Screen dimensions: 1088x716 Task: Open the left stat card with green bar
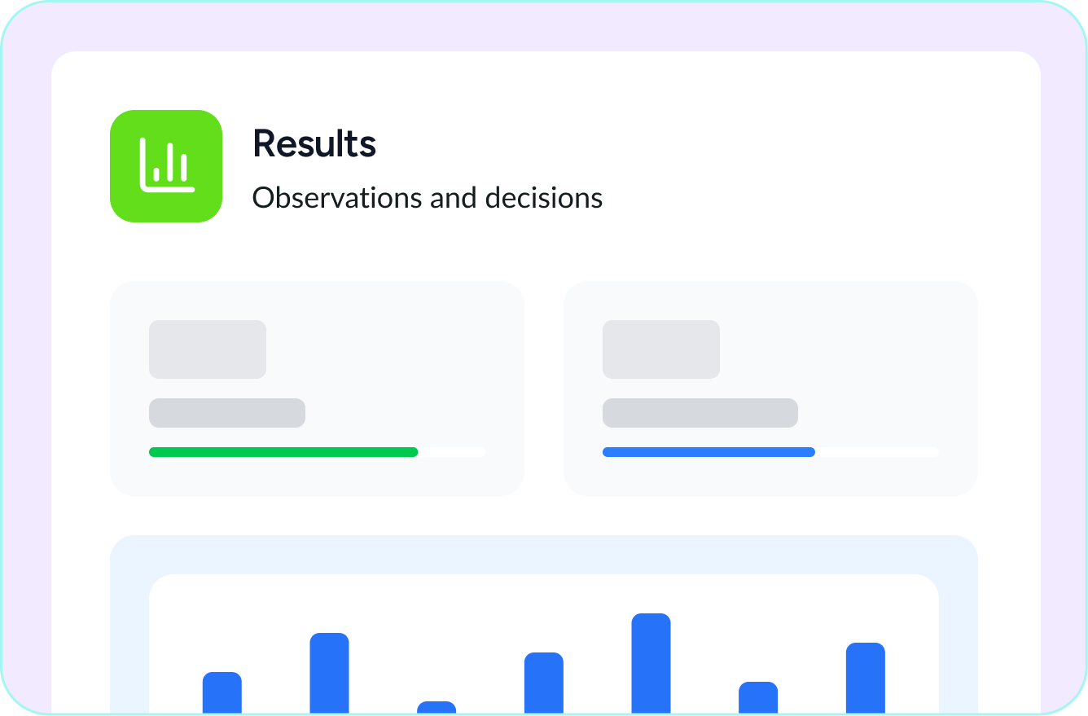pos(317,389)
